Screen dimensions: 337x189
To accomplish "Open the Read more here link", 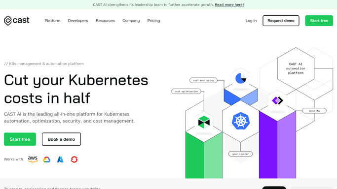I will 229,5.
